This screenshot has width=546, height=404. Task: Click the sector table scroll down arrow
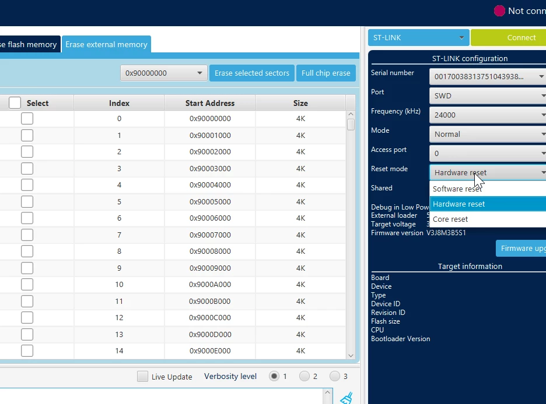click(x=351, y=356)
